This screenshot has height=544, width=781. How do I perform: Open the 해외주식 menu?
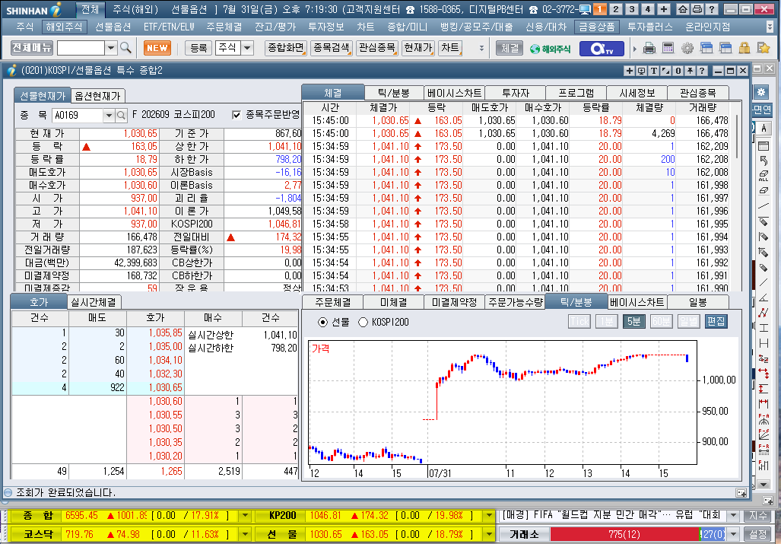point(64,27)
